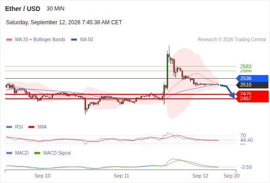
Task: Click the MACD Signal legend swatch
Action: (x=37, y=153)
